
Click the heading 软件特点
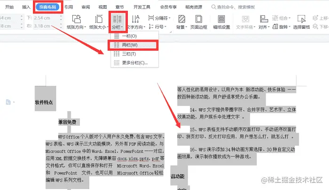point(44,102)
